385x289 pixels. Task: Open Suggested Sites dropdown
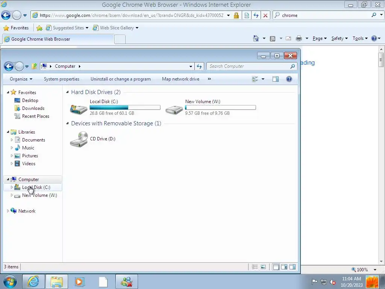(x=87, y=28)
